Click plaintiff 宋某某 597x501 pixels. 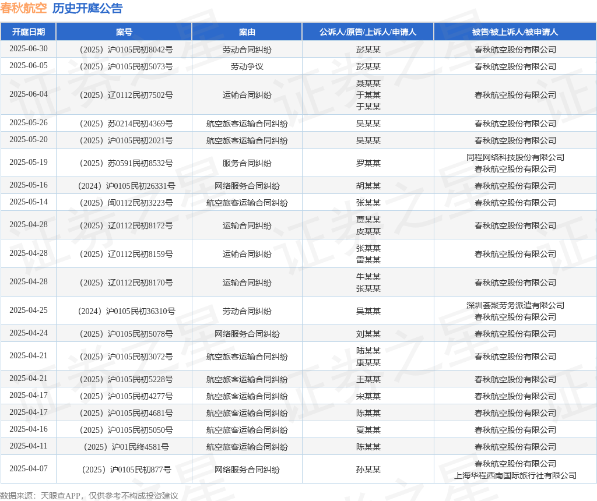coord(368,396)
